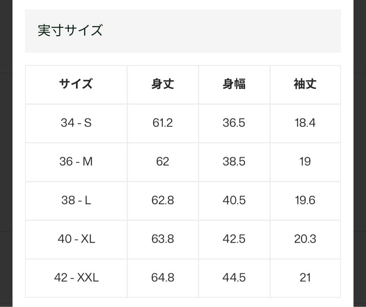
Task: Click the 身丈 column header
Action: coord(163,84)
